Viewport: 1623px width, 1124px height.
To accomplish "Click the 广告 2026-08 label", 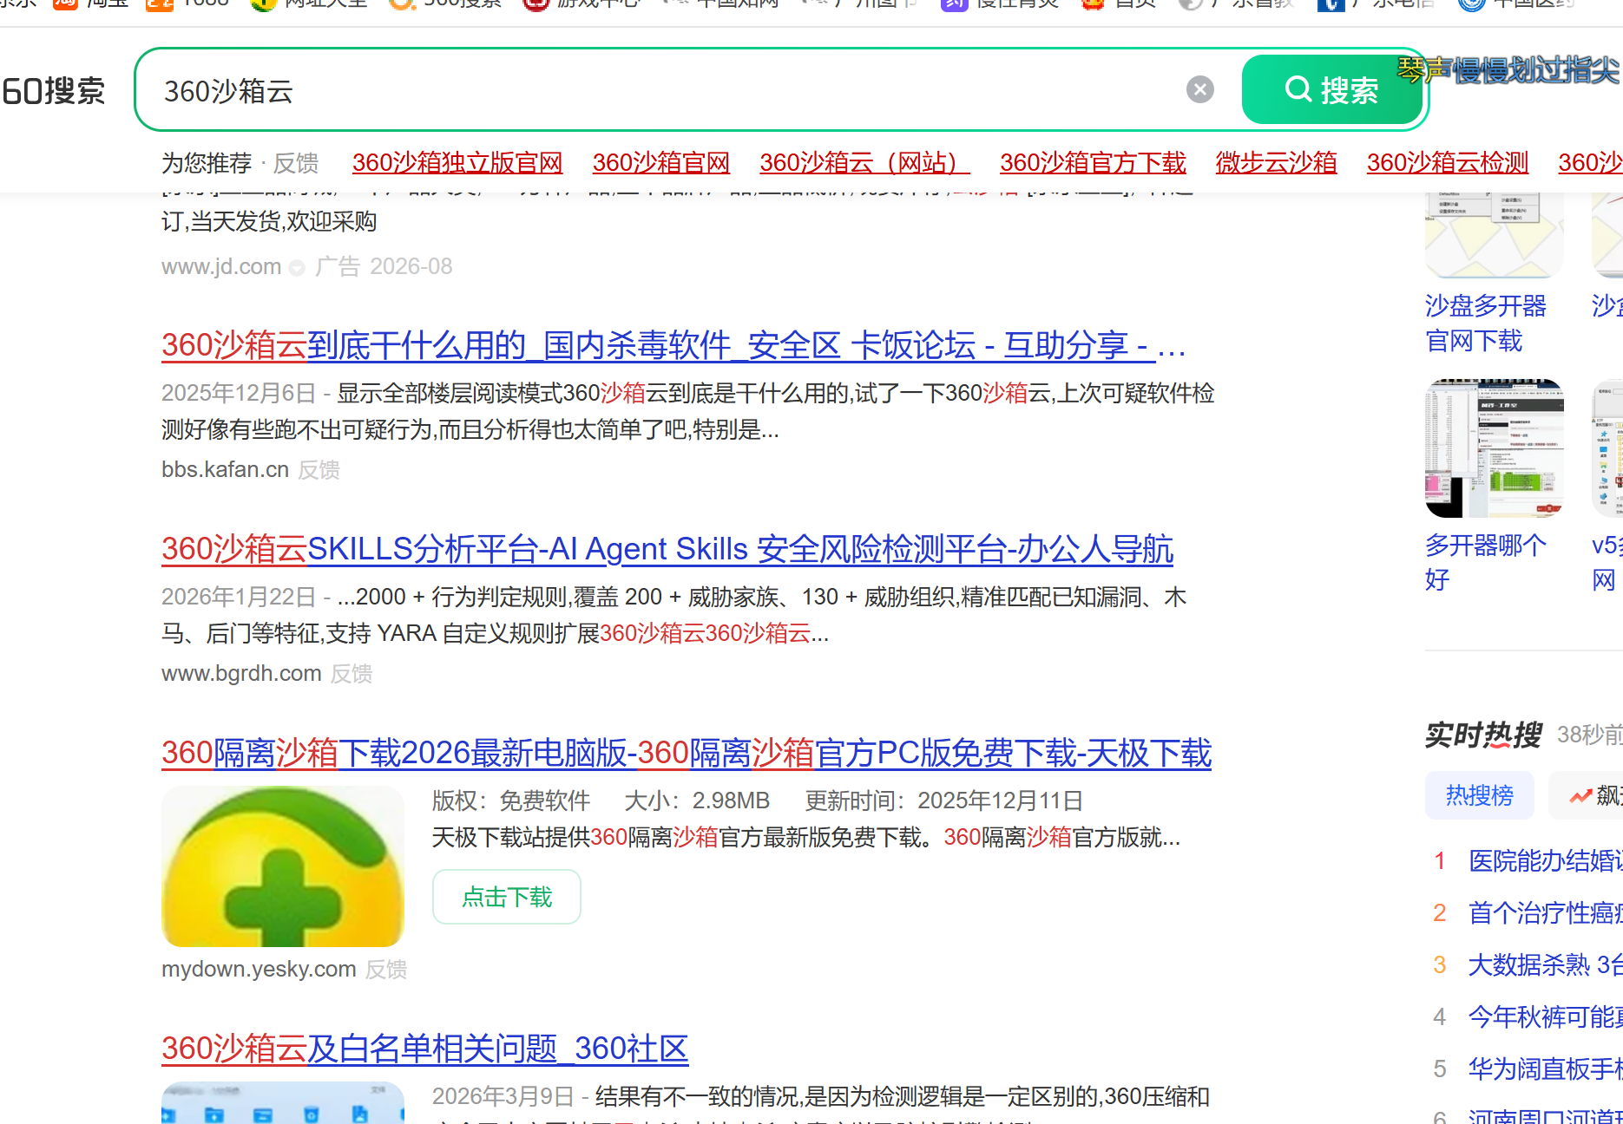I will click(x=384, y=266).
